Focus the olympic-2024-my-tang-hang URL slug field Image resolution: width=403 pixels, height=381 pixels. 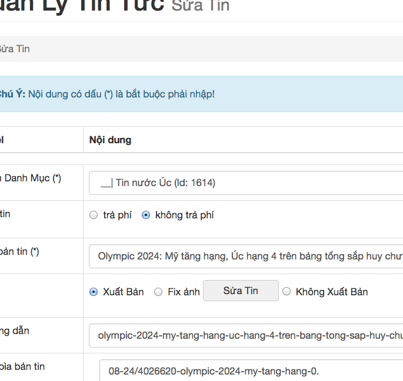[246, 335]
